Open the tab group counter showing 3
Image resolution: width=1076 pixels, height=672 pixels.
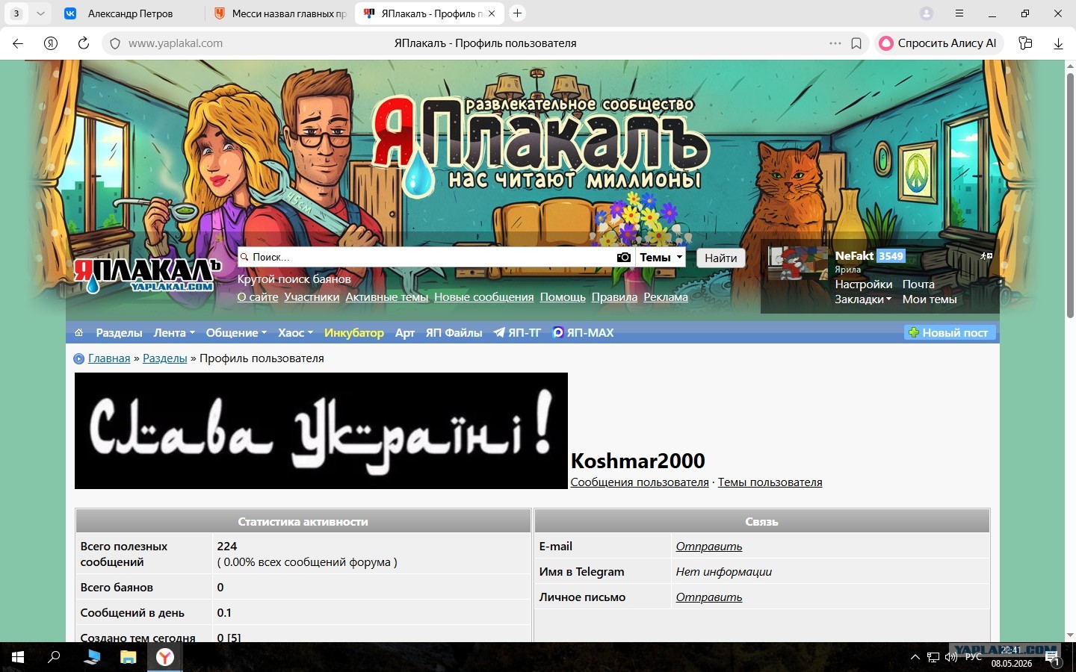16,13
